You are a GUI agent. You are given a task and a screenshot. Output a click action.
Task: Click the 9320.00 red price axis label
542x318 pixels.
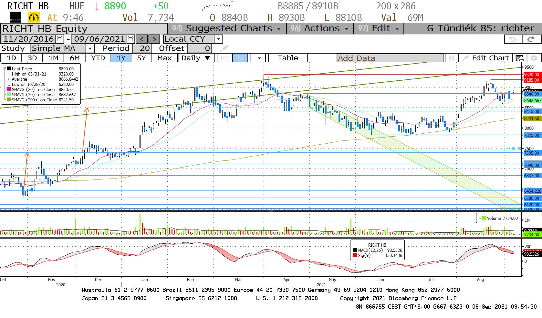[x=531, y=75]
